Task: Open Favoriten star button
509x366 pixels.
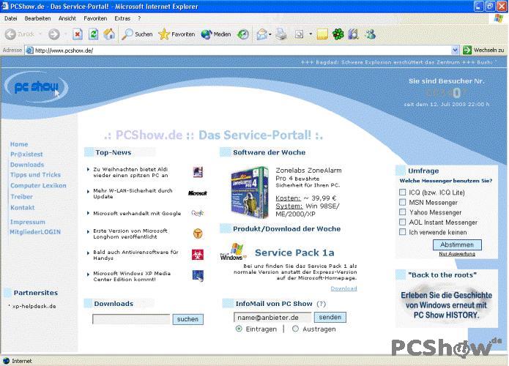Action: click(x=177, y=34)
